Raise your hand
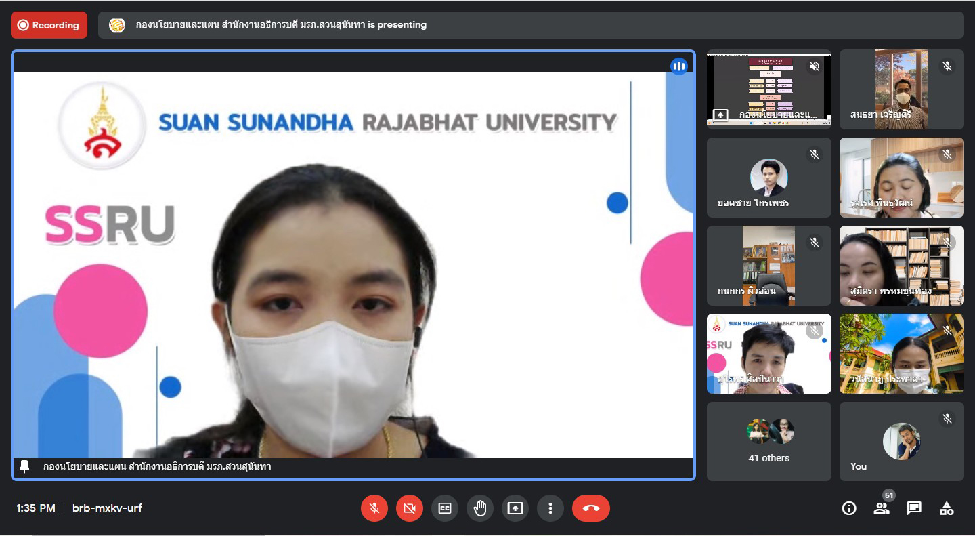This screenshot has height=536, width=975. tap(480, 508)
